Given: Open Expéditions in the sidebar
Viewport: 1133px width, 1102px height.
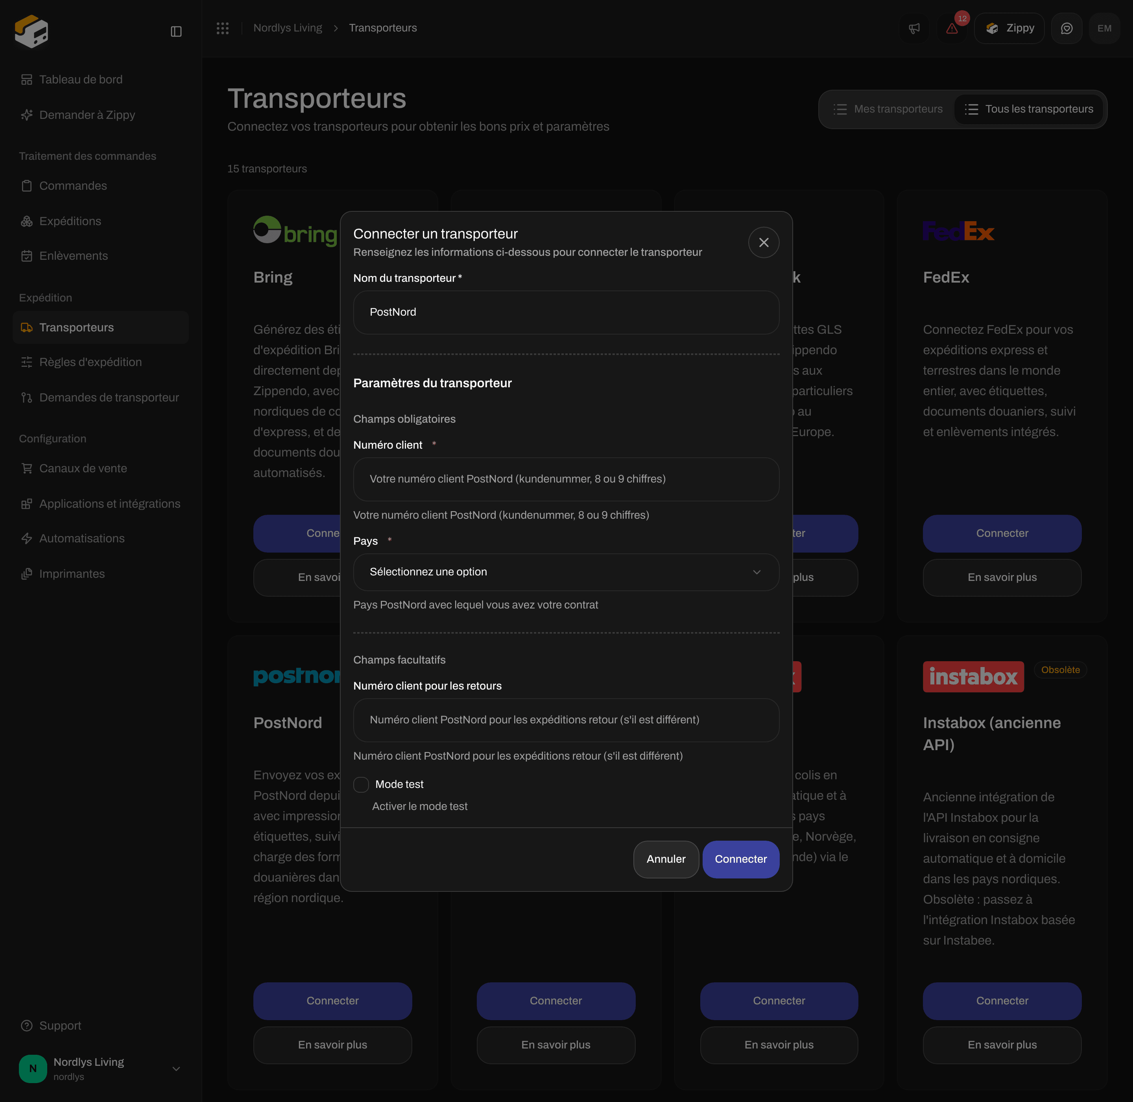Looking at the screenshot, I should click(101, 221).
